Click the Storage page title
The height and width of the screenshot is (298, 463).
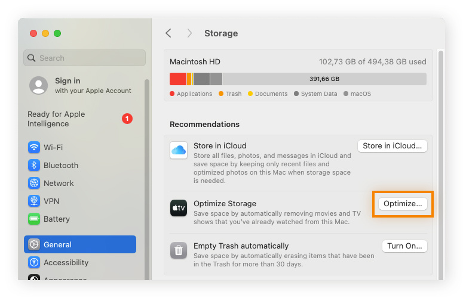click(x=221, y=33)
